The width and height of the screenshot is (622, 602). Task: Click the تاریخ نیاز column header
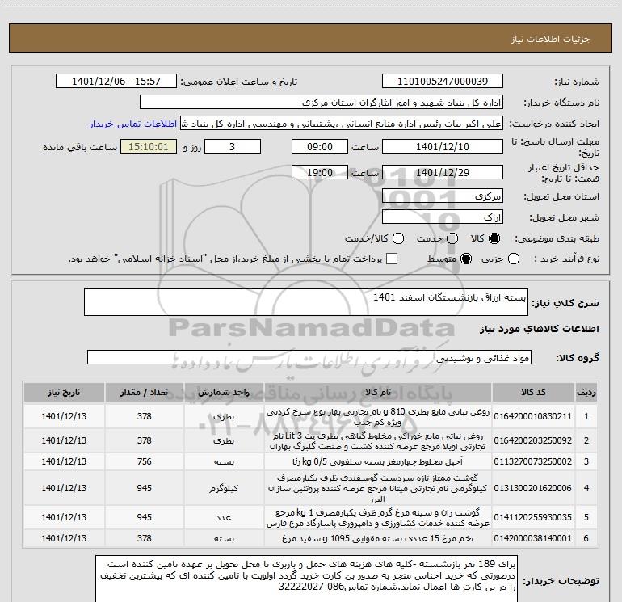tap(64, 392)
